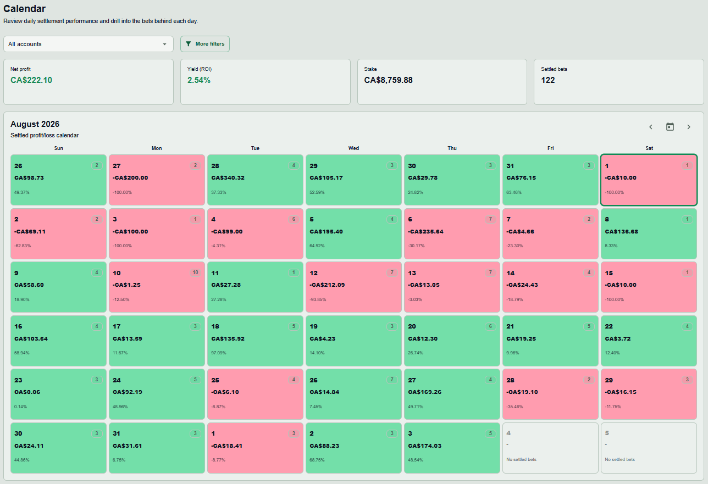
Task: Select the day showing -CA$200.00 loss
Action: click(x=157, y=180)
